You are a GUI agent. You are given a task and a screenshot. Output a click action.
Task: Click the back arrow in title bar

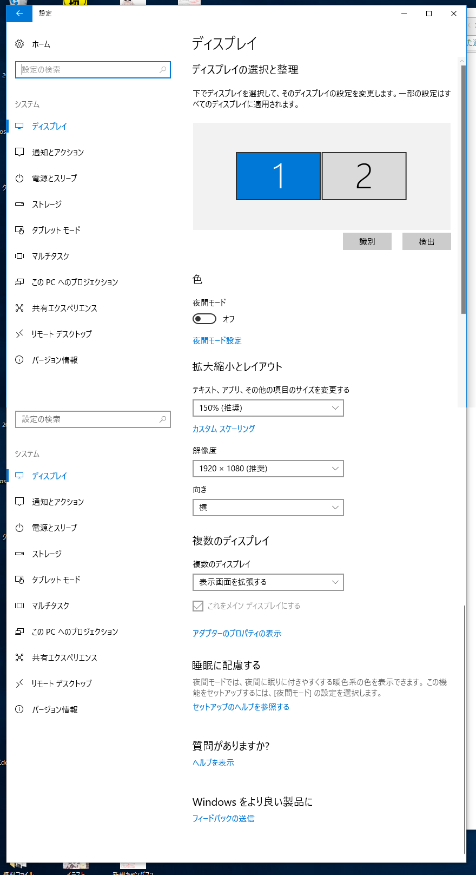coord(19,14)
